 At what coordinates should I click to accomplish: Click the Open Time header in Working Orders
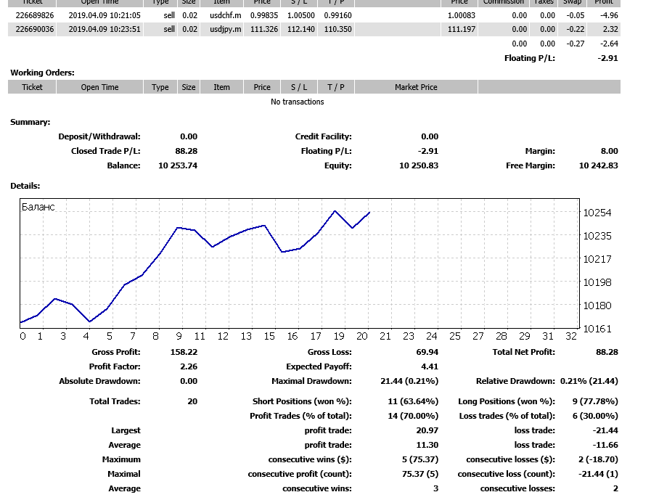(x=99, y=87)
